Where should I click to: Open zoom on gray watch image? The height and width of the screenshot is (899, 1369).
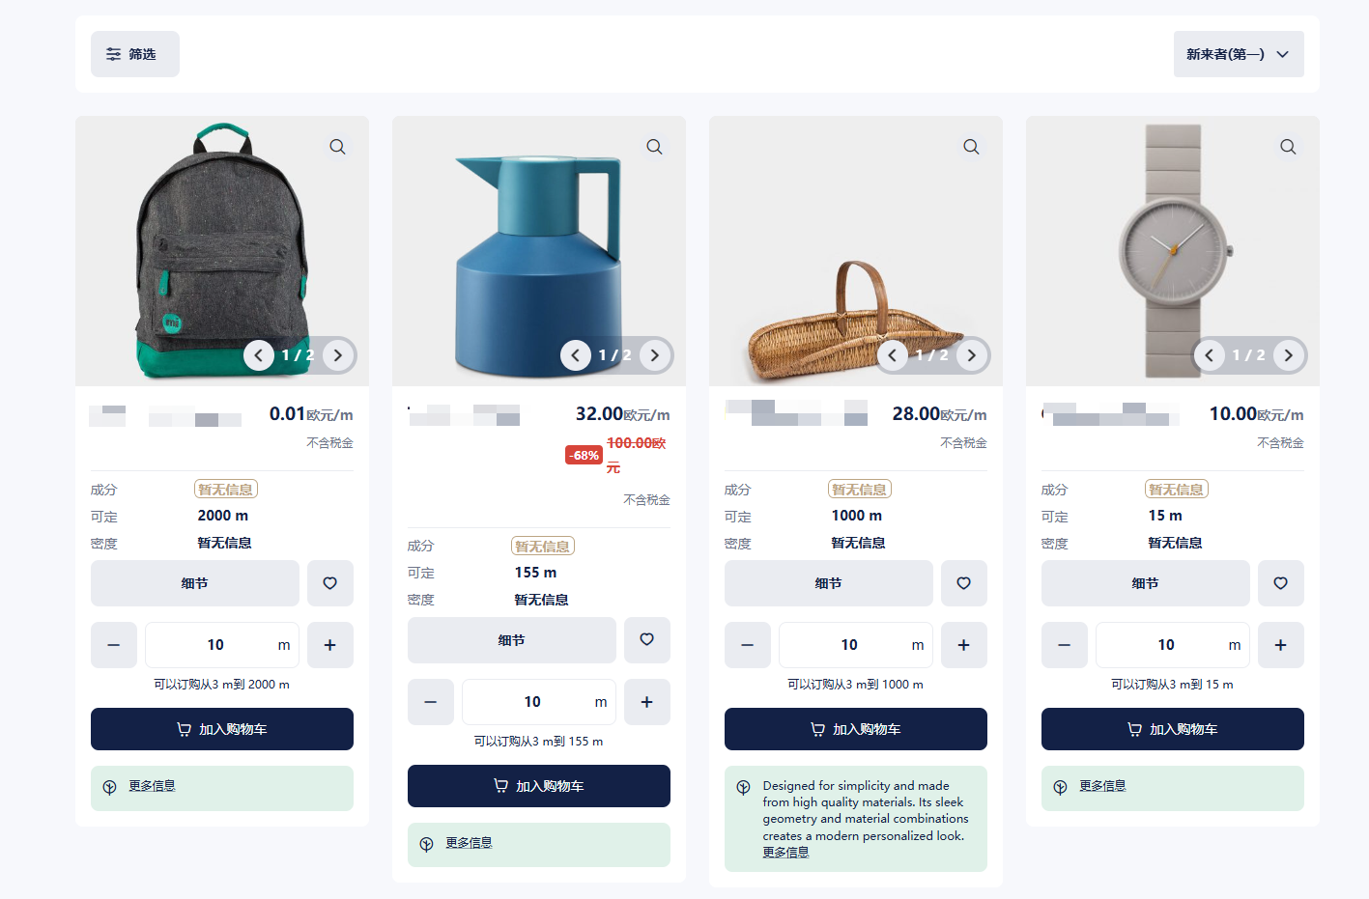(1288, 147)
